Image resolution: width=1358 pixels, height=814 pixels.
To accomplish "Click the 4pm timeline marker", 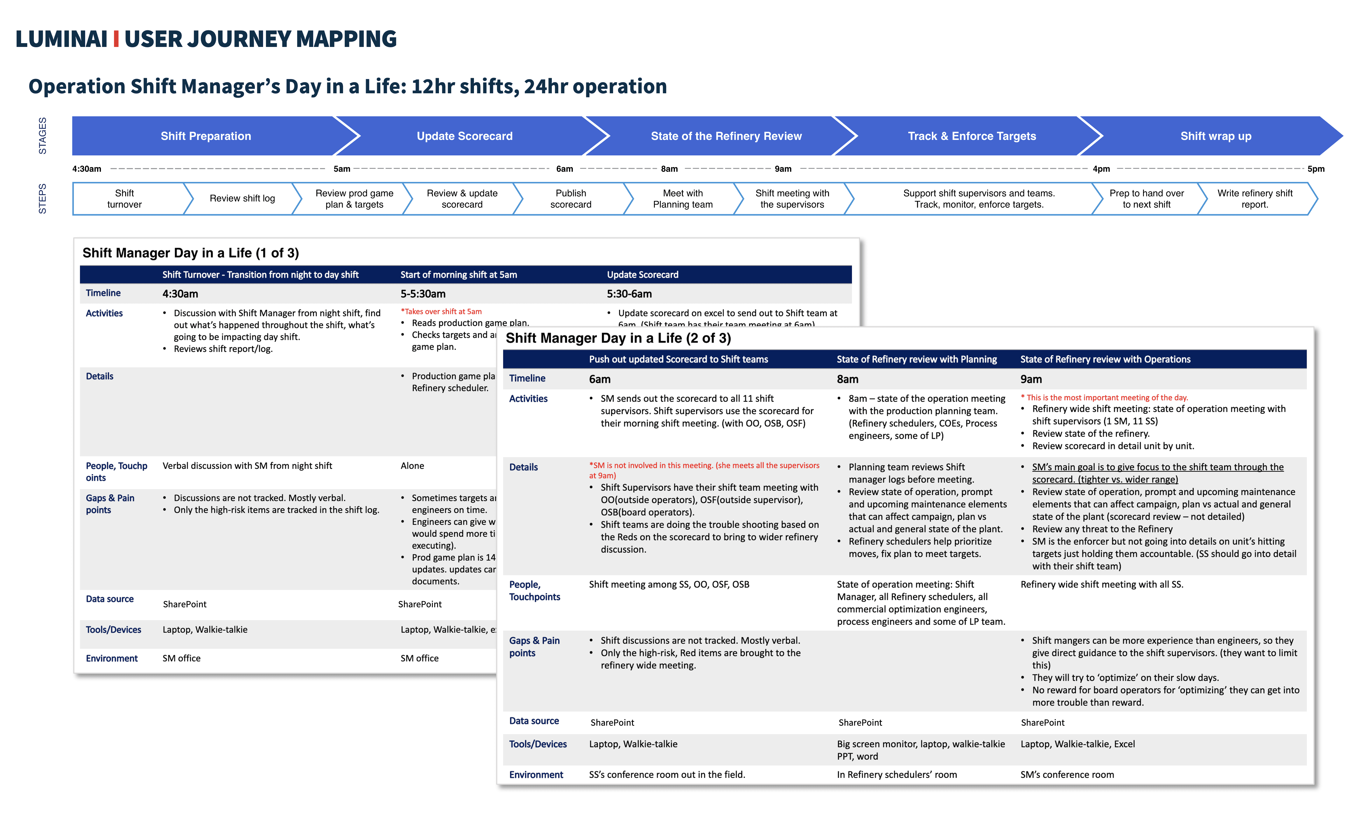I will (x=1101, y=169).
